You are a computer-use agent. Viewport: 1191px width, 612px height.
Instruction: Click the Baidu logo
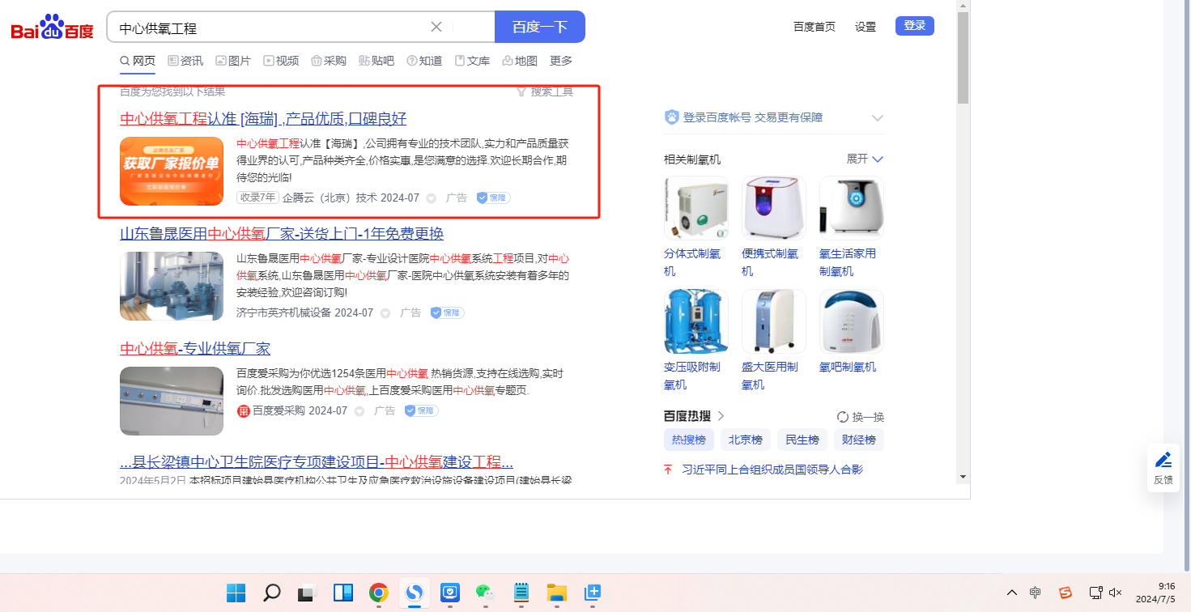tap(52, 28)
